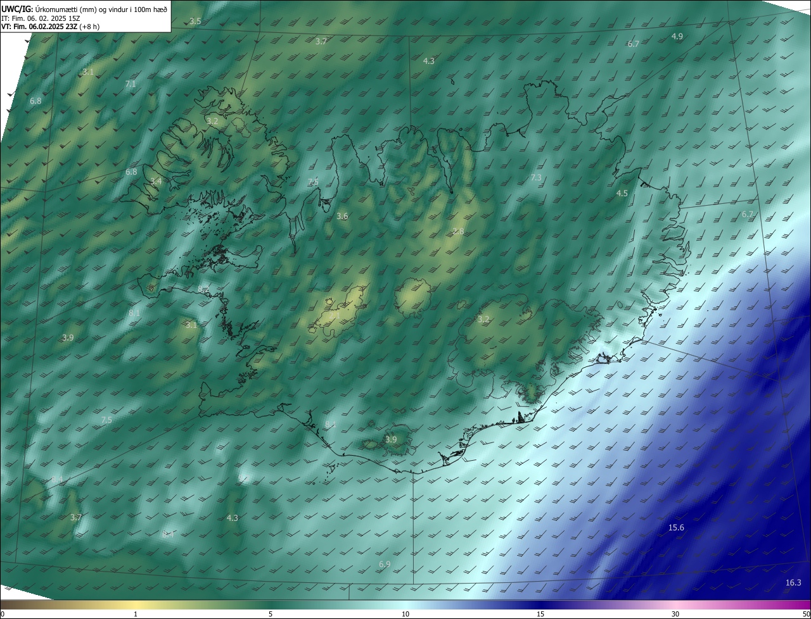Click the 3.6 value label

coord(342,216)
